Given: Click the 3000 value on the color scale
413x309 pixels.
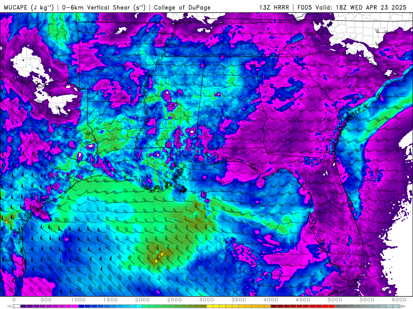Looking at the screenshot, I should (x=206, y=300).
